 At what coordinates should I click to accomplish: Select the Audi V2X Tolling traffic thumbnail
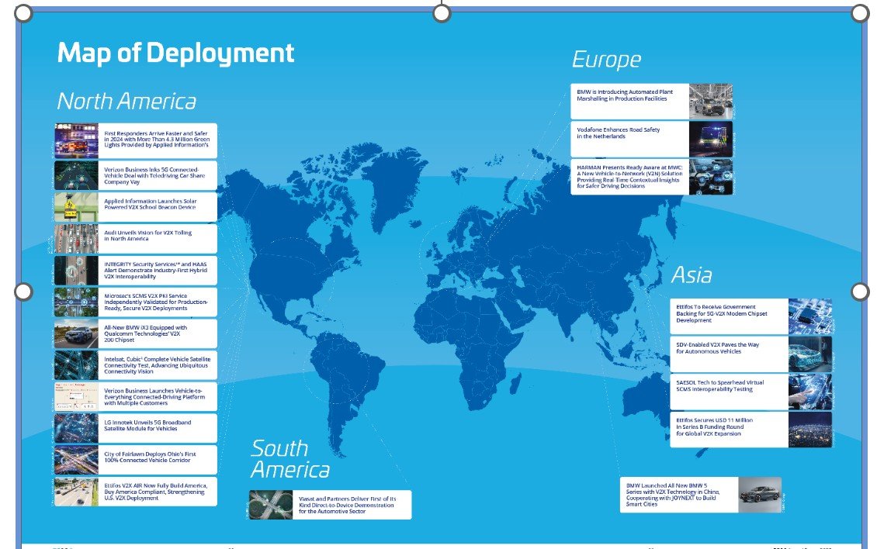[77, 239]
